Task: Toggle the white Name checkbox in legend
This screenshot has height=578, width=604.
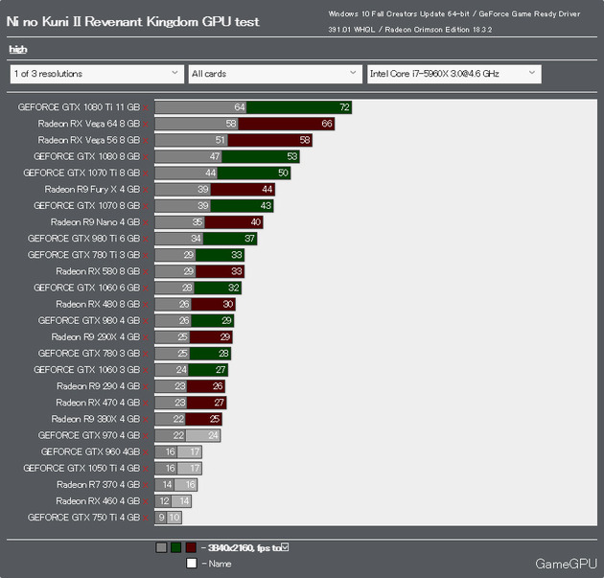Action: [192, 563]
